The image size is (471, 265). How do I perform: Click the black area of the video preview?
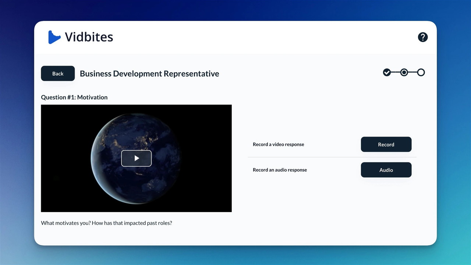[x=63, y=191]
